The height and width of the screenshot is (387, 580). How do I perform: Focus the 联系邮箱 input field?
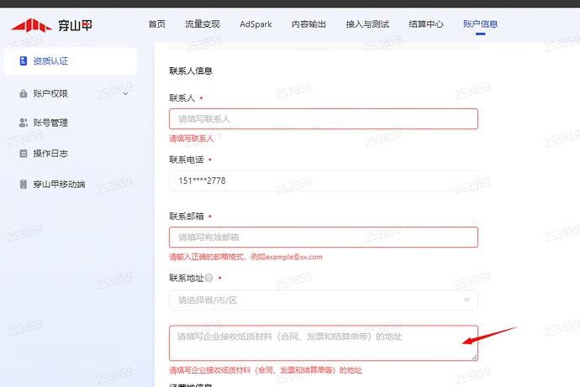(x=324, y=237)
